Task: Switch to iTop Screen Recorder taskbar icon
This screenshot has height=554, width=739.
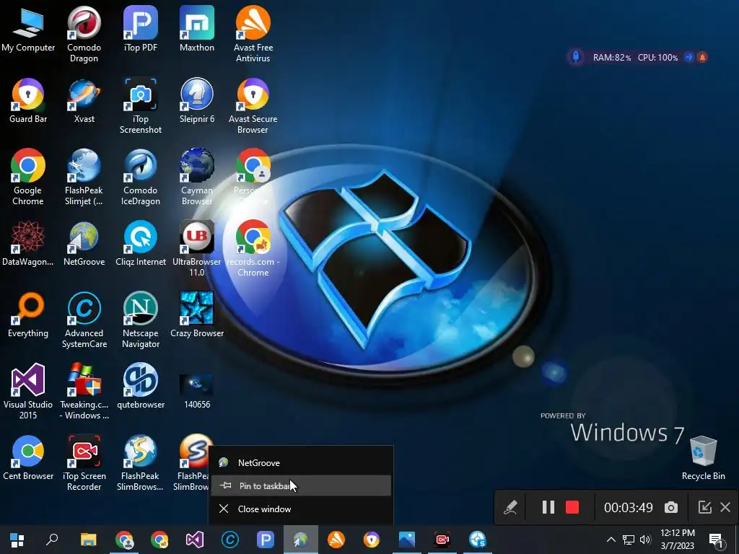Action: [442, 540]
